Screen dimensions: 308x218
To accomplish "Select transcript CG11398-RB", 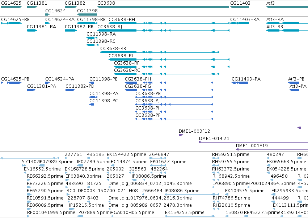I will (87, 23).
